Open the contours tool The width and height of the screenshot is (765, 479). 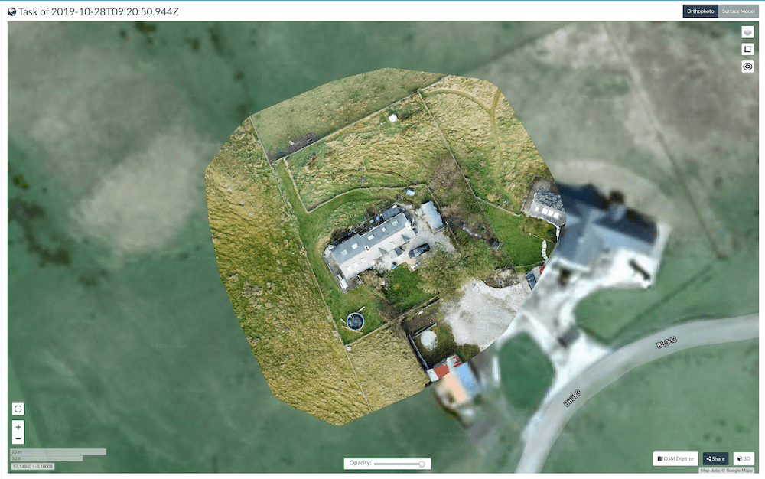pos(747,67)
